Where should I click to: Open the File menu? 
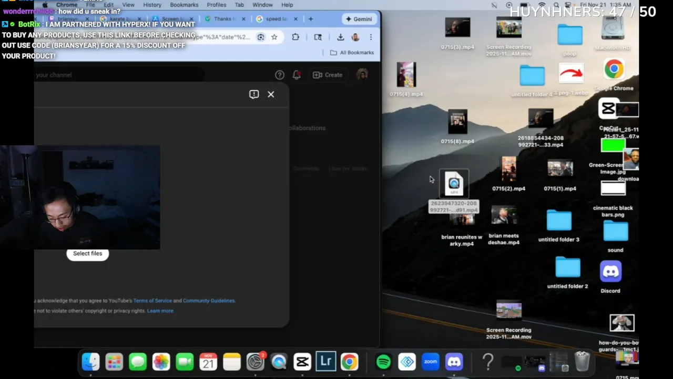tap(90, 5)
